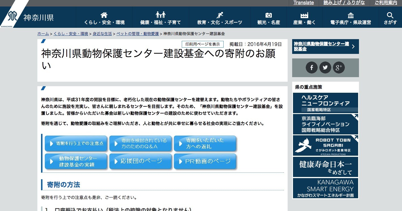Open ヘルスケア ニューフロンティア banner
This screenshot has height=211, width=402.
326,103
